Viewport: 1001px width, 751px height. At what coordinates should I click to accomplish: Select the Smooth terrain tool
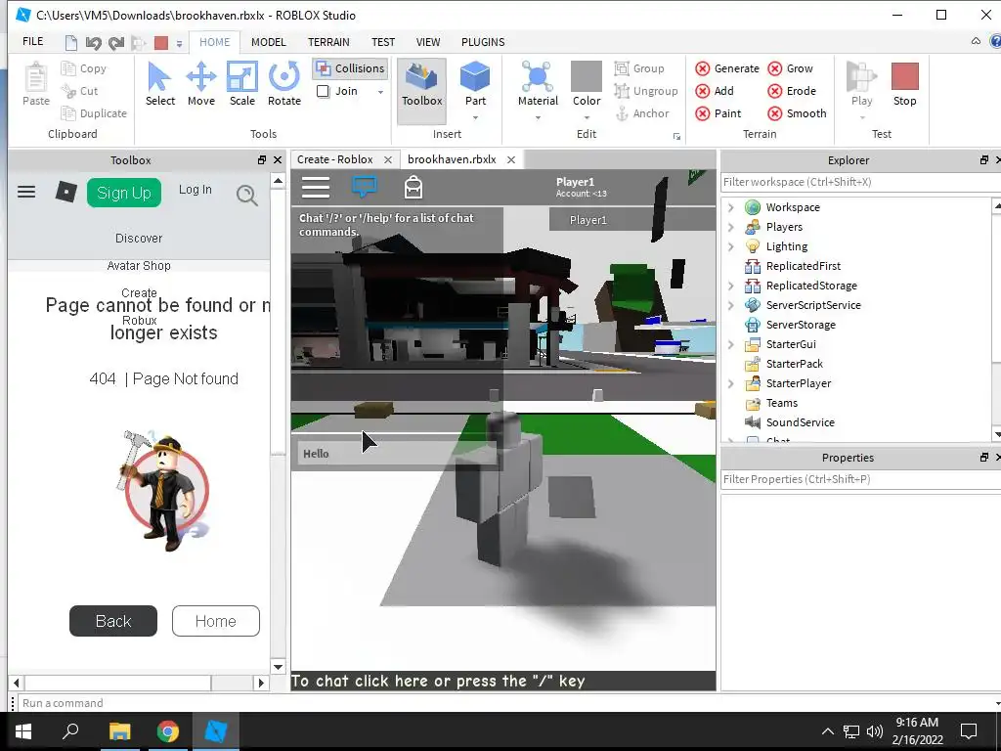797,113
